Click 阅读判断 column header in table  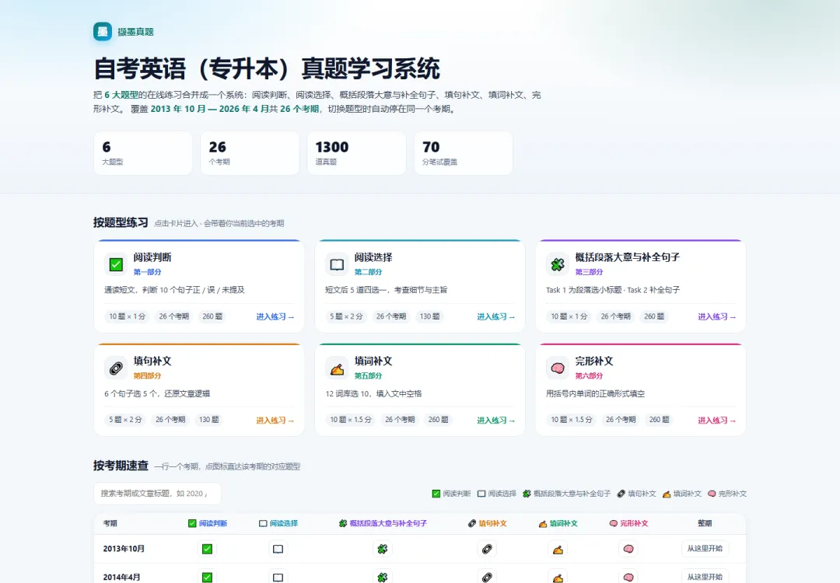tap(208, 523)
